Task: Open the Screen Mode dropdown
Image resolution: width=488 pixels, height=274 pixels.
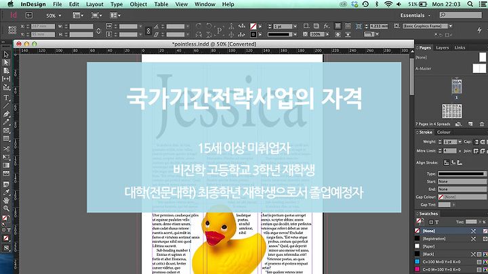Action: (97, 15)
